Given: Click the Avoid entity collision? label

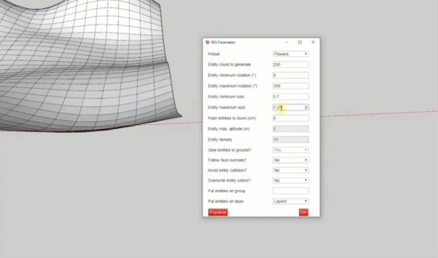Looking at the screenshot, I should (x=227, y=170).
